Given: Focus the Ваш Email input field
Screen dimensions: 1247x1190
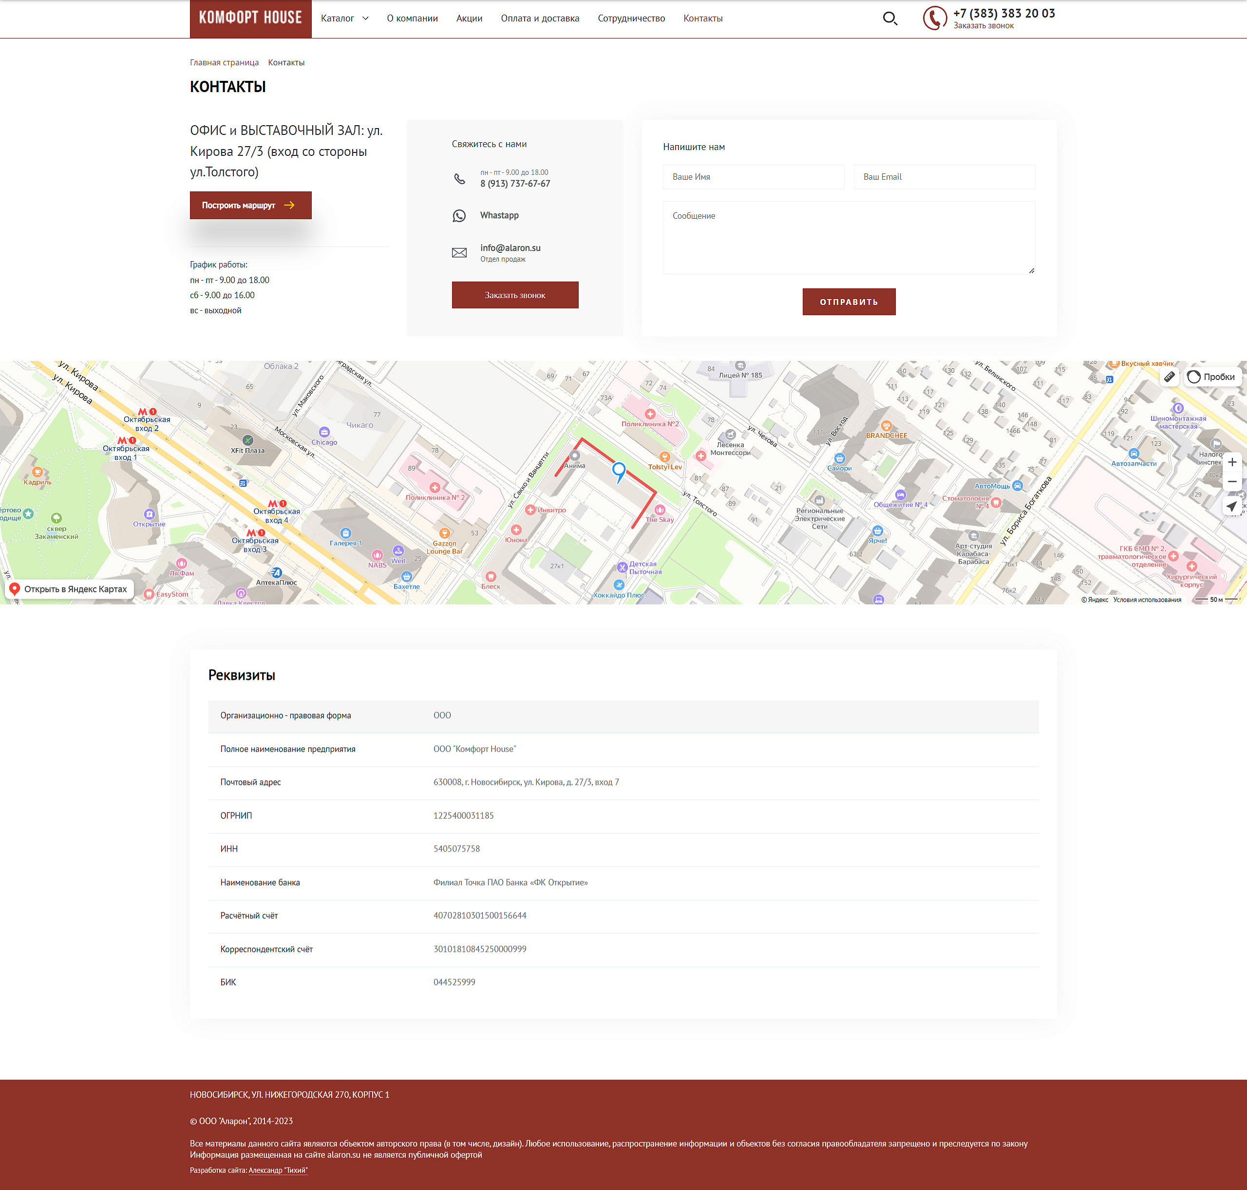Looking at the screenshot, I should 944,177.
